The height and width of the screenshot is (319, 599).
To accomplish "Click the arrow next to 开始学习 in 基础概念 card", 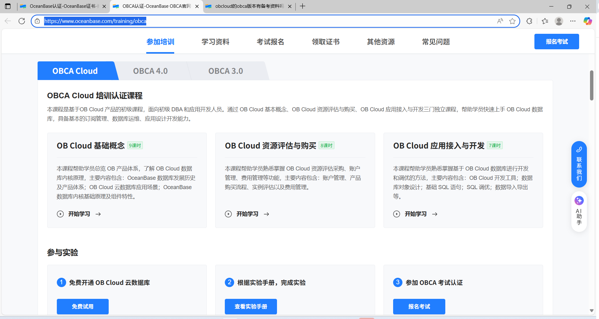I will [98, 214].
